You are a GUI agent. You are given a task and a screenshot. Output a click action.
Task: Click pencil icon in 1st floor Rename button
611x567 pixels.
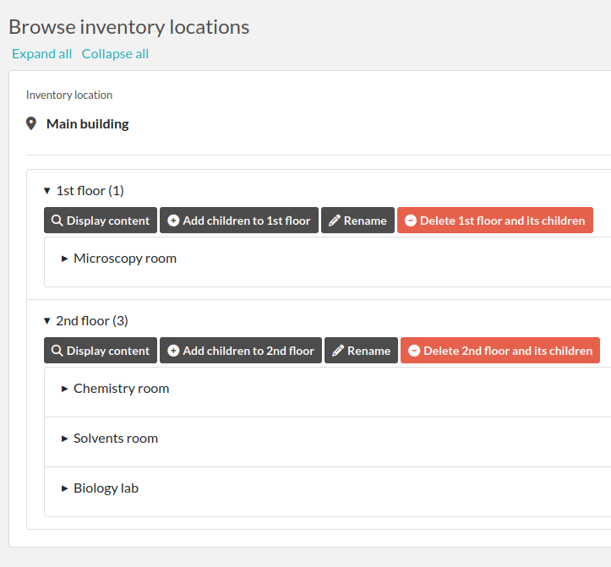[x=335, y=221]
